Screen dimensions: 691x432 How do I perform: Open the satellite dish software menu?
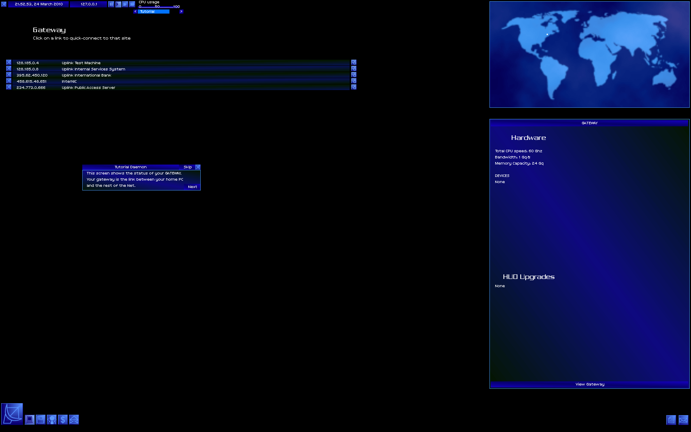point(12,414)
